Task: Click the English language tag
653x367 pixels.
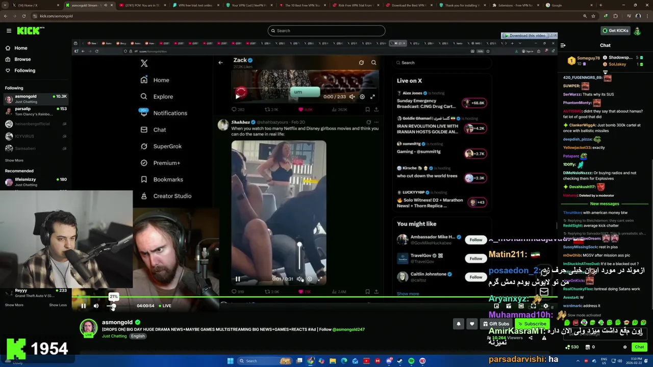Action: tap(138, 336)
